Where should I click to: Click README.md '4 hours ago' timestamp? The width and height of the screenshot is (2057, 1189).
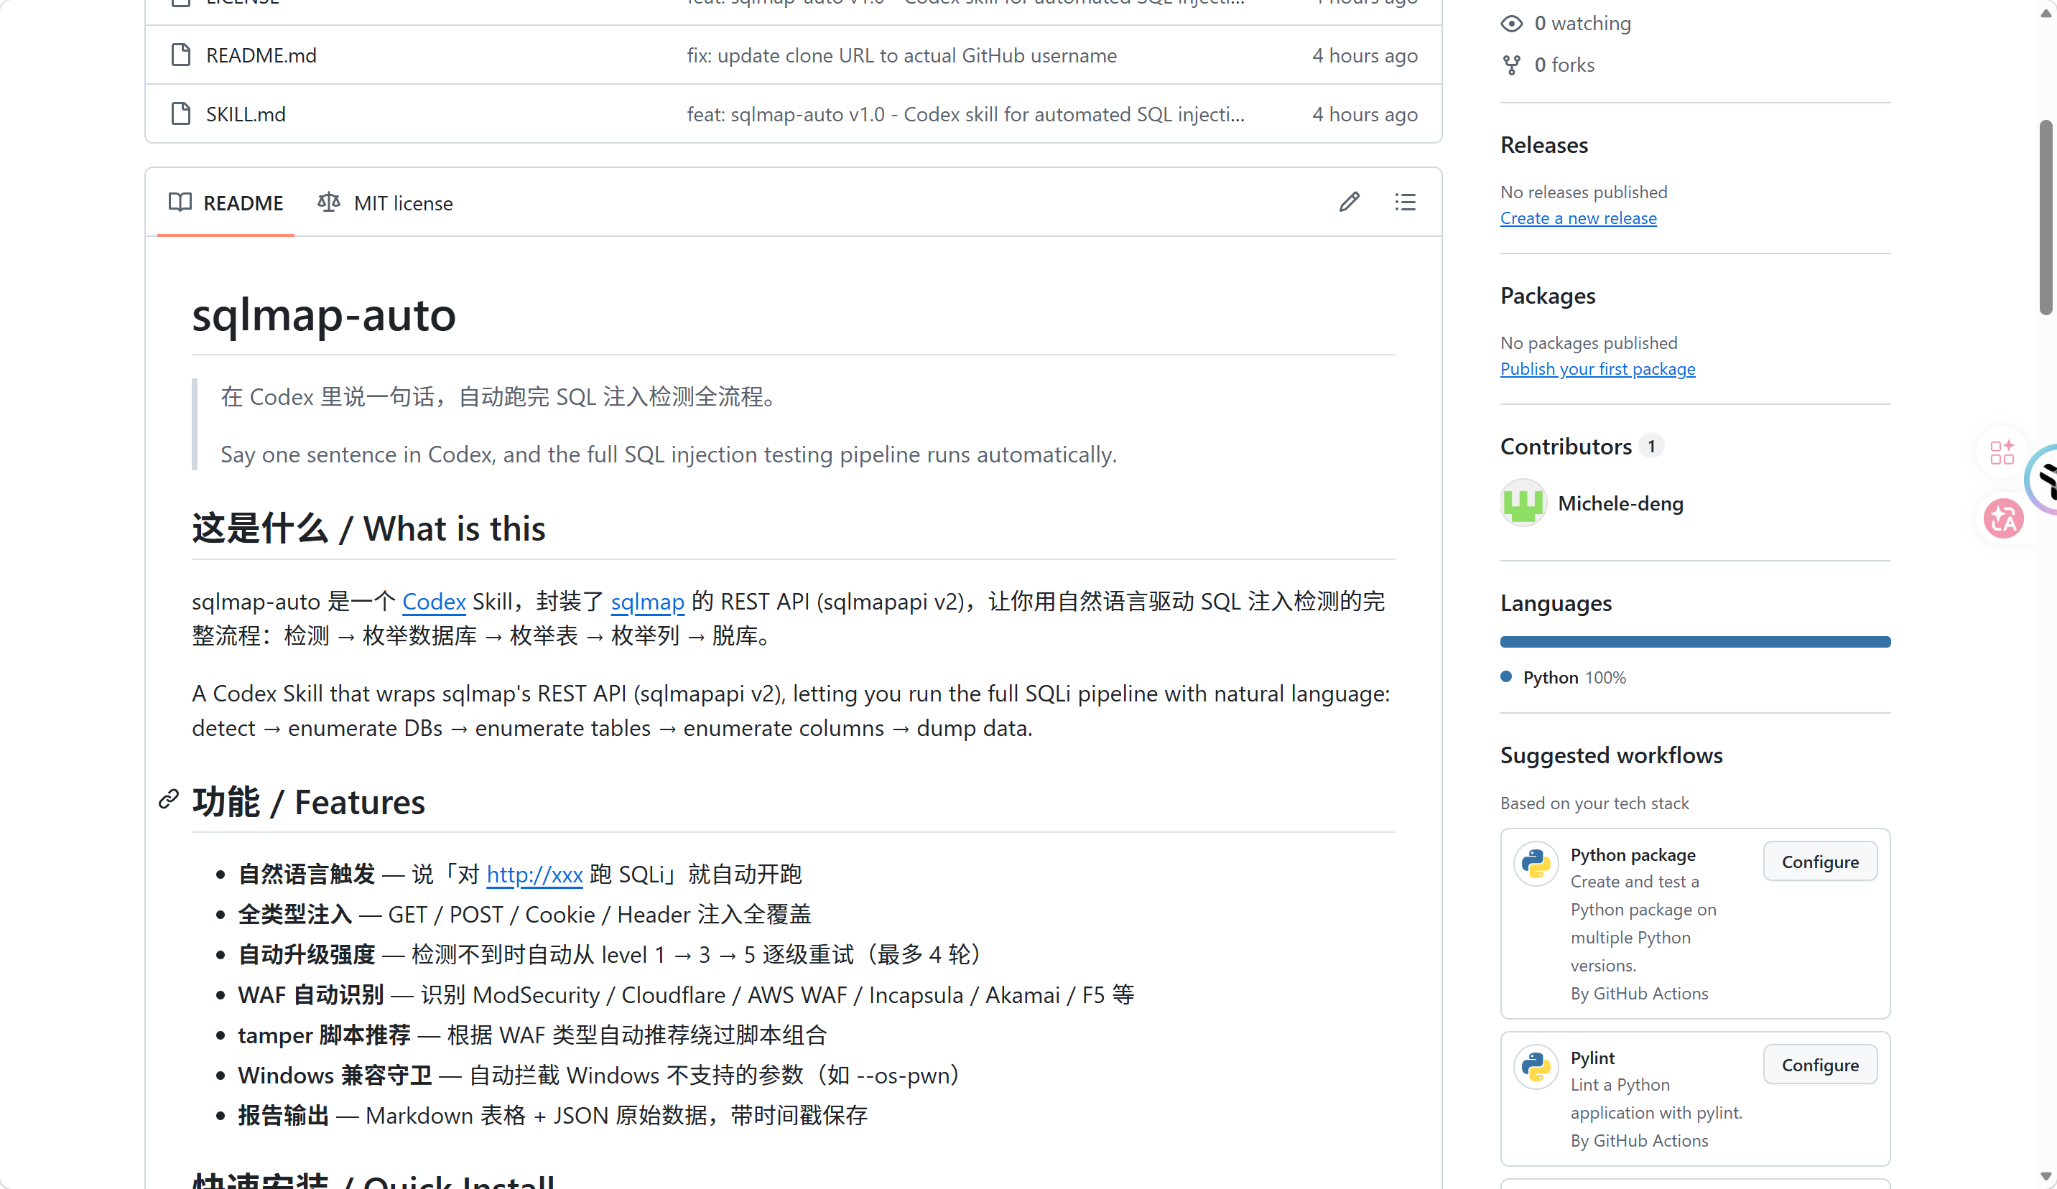click(x=1365, y=55)
